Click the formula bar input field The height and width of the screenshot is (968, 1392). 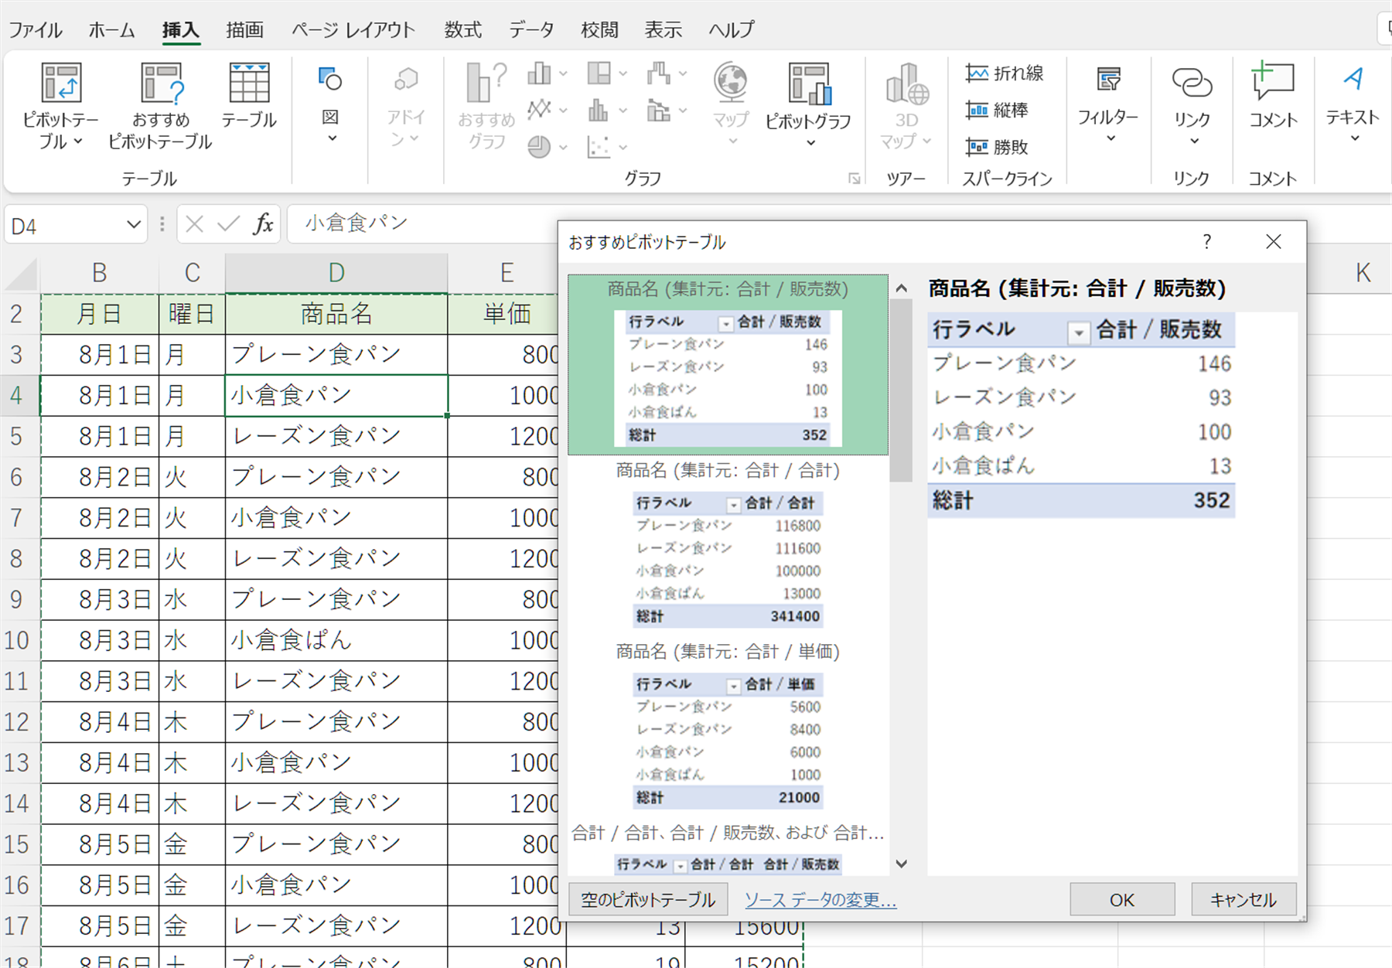[x=425, y=224]
